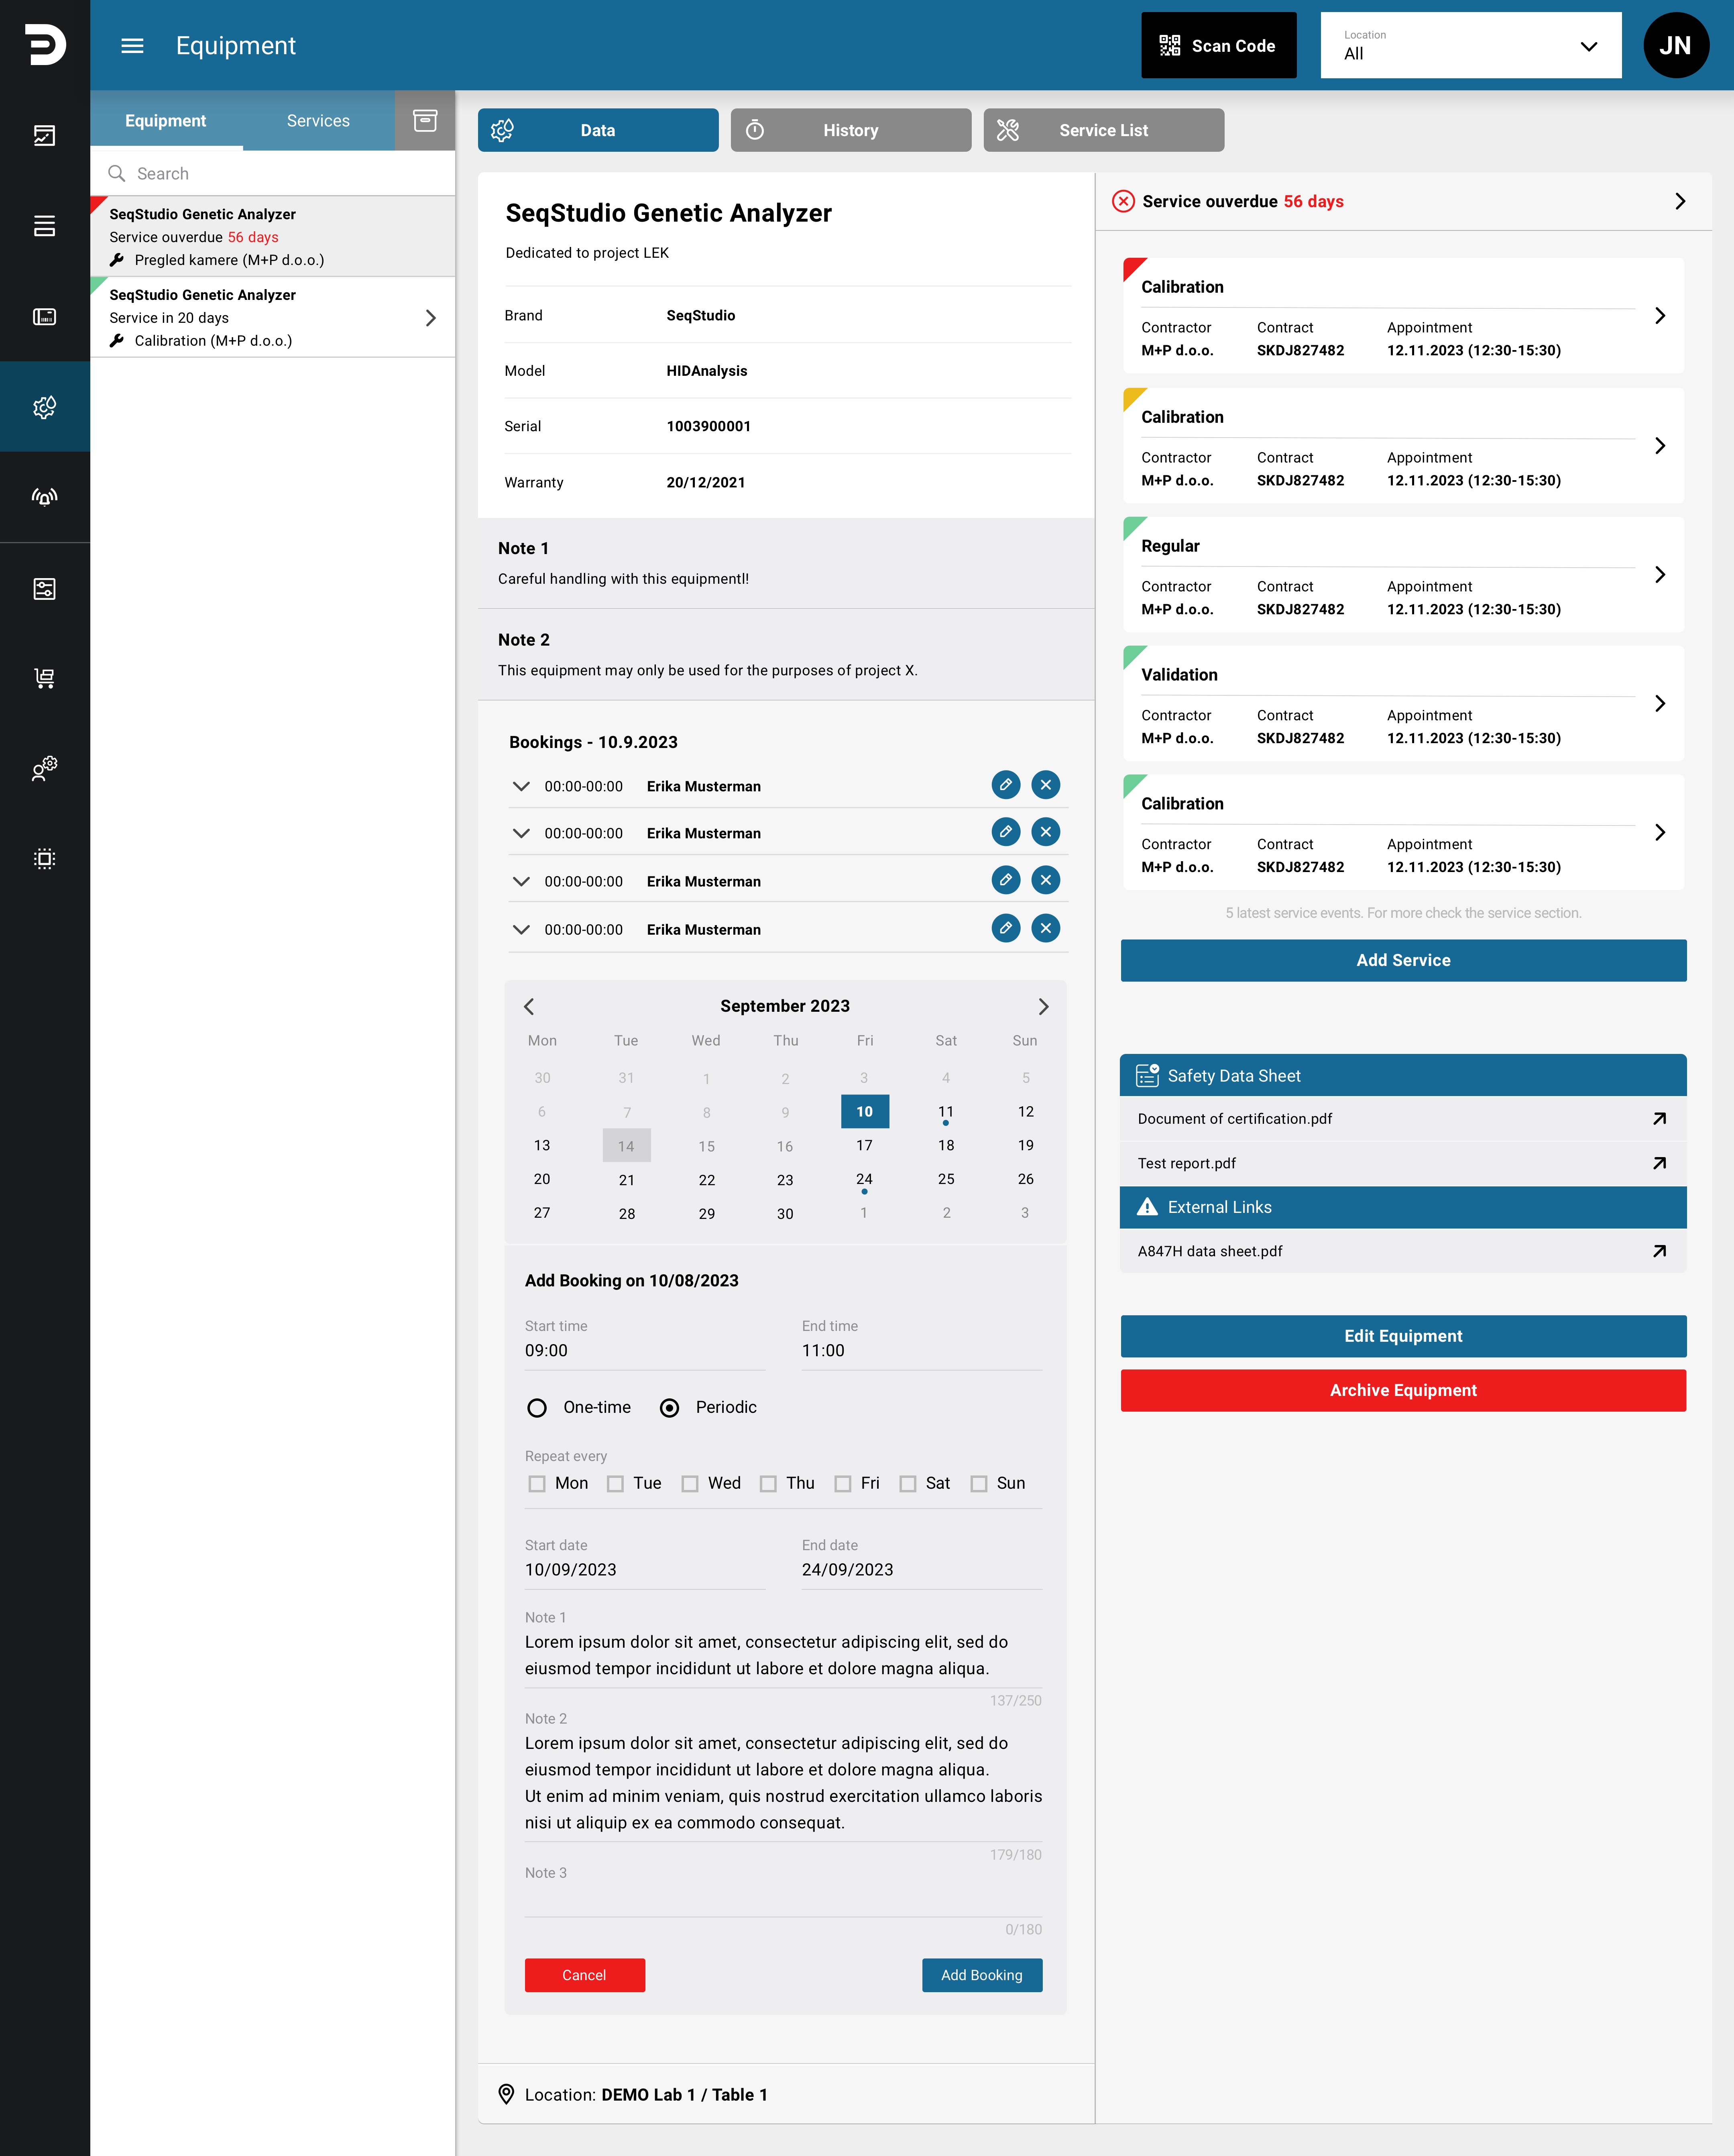Open the sliders settings sidebar icon
The height and width of the screenshot is (2156, 1734).
(x=45, y=588)
